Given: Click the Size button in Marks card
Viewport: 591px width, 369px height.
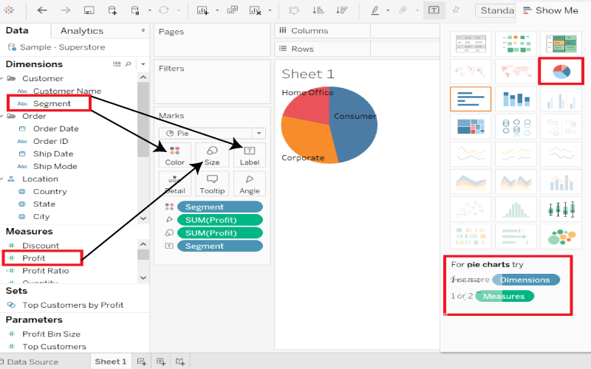Looking at the screenshot, I should 212,156.
